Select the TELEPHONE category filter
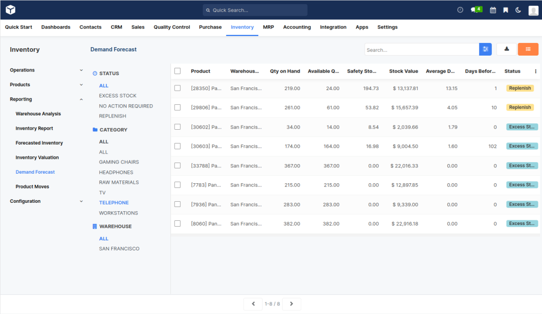Image resolution: width=542 pixels, height=314 pixels. pyautogui.click(x=114, y=202)
